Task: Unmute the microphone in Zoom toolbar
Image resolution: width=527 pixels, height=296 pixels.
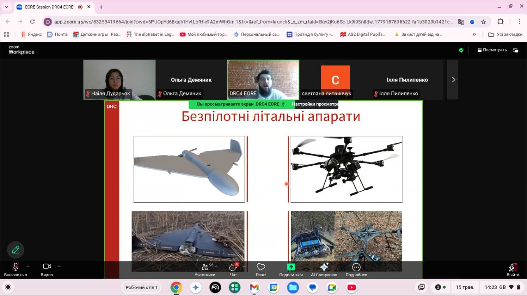Action: [16, 267]
